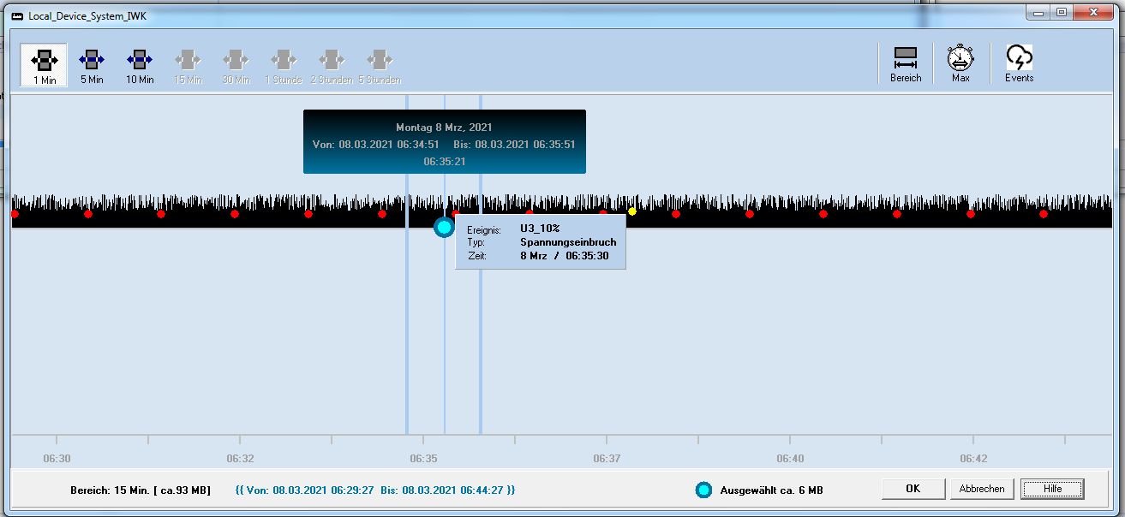
Task: Click the leftmost red event dot
Action: click(x=15, y=214)
